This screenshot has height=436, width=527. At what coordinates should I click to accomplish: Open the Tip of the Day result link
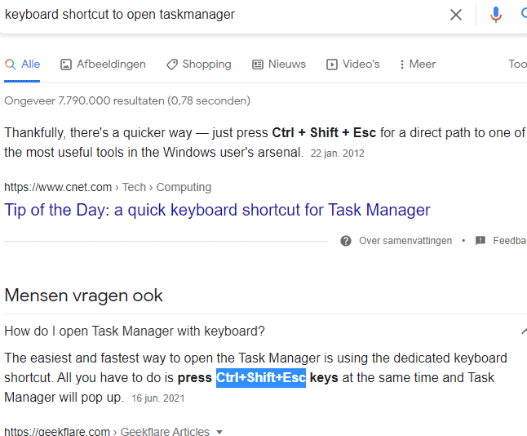point(217,210)
